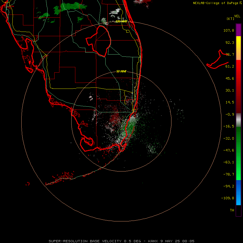Image resolution: width=243 pixels, height=243 pixels.
Task: Click the green echo patch in north-central Florida
Action: pos(70,8)
